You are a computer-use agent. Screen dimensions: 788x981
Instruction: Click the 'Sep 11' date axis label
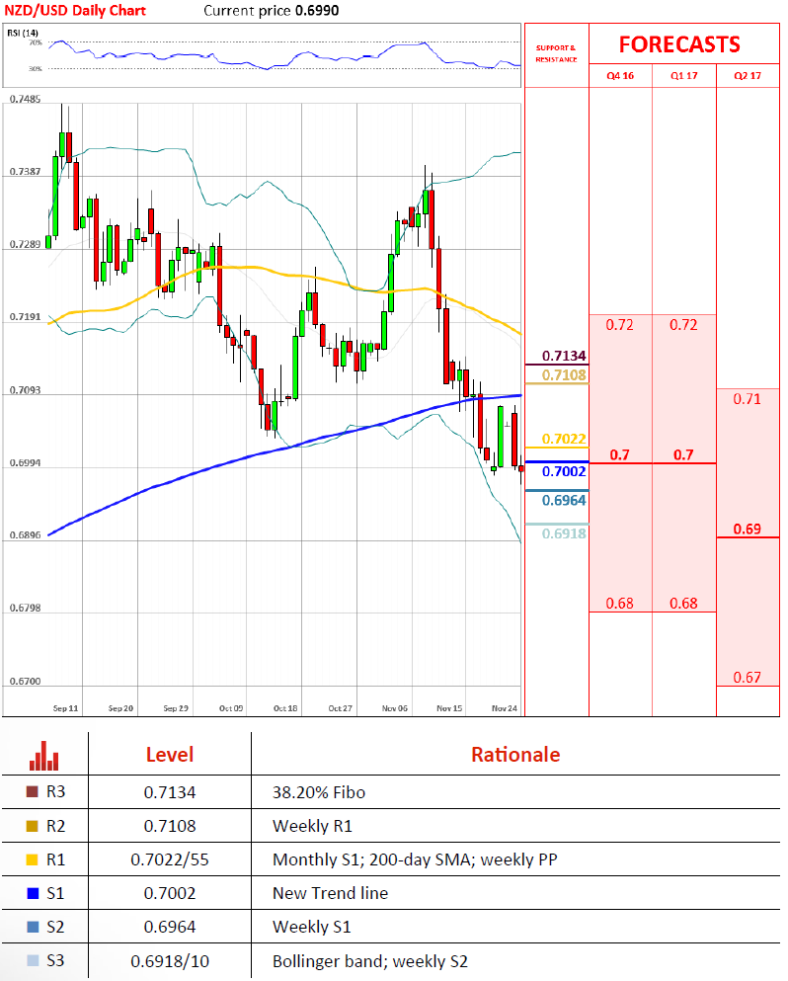(x=65, y=708)
